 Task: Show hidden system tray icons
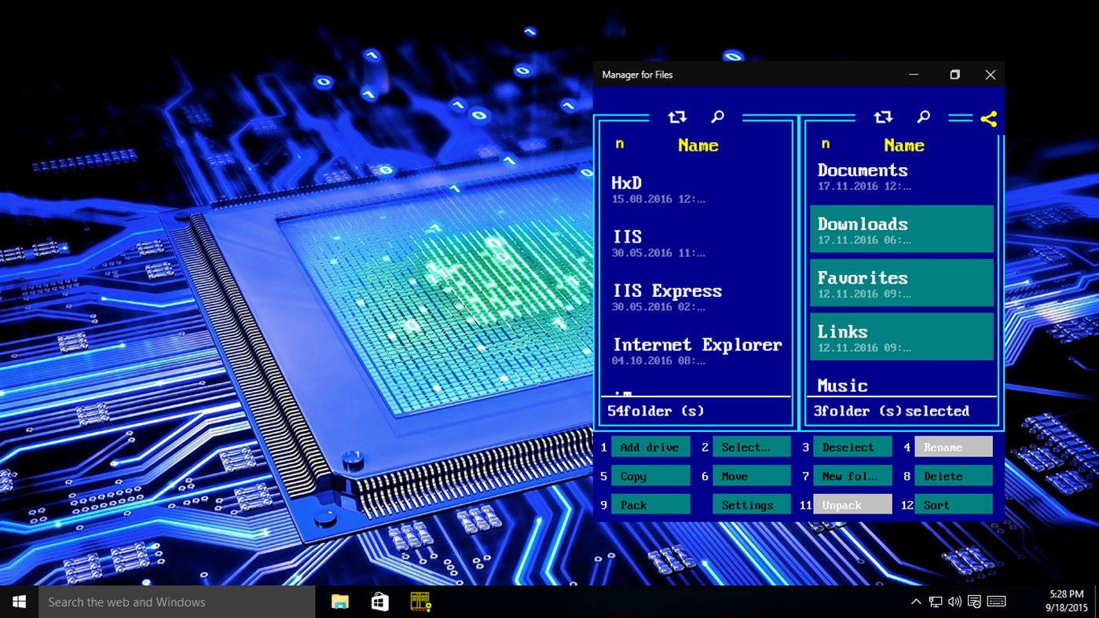click(916, 602)
